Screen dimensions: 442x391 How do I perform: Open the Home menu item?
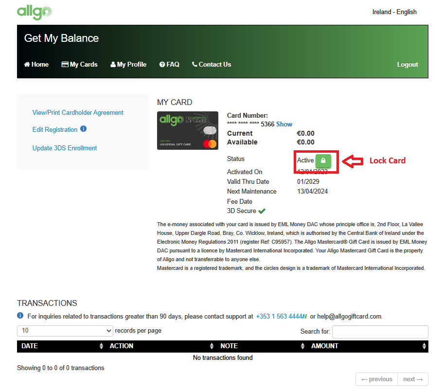click(x=36, y=64)
